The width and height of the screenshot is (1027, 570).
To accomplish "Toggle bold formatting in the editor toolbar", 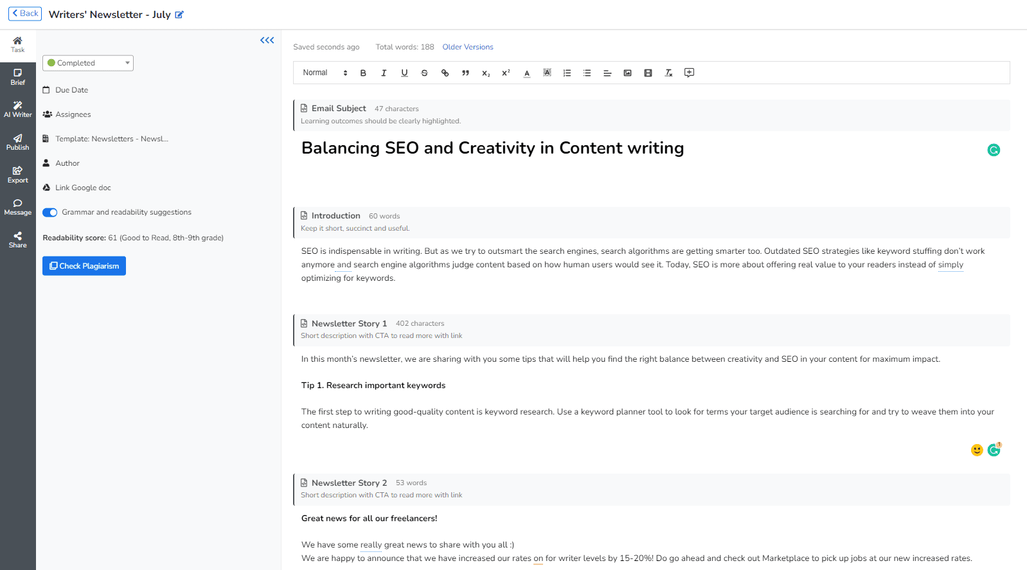I will 363,73.
